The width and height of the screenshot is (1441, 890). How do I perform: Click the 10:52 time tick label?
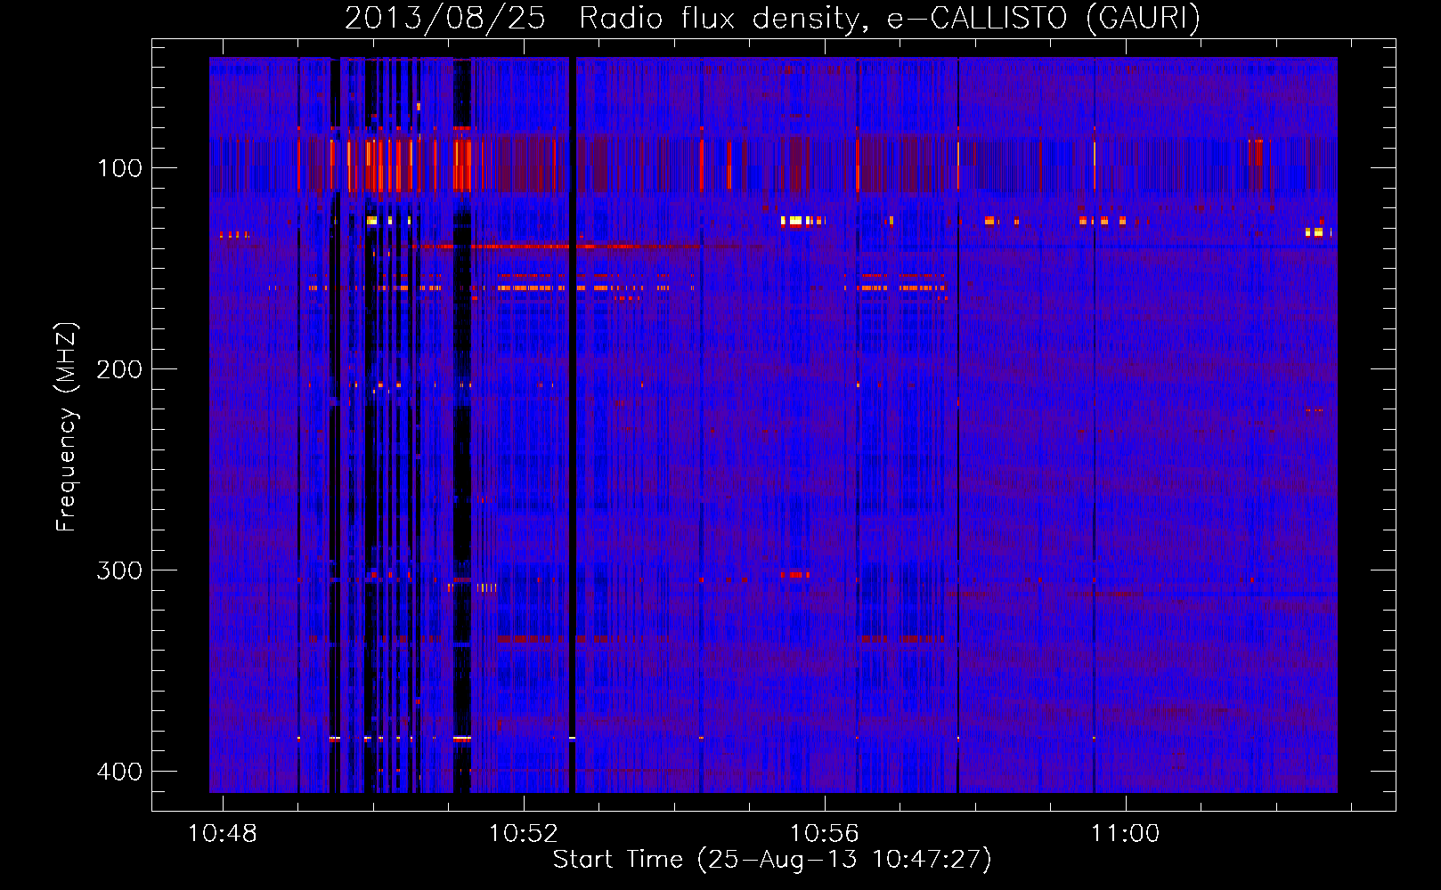click(x=524, y=834)
